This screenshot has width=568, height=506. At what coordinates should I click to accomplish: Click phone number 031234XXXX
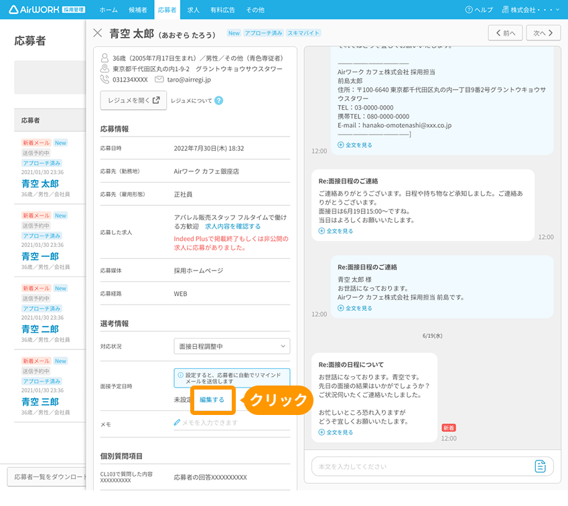tap(130, 79)
